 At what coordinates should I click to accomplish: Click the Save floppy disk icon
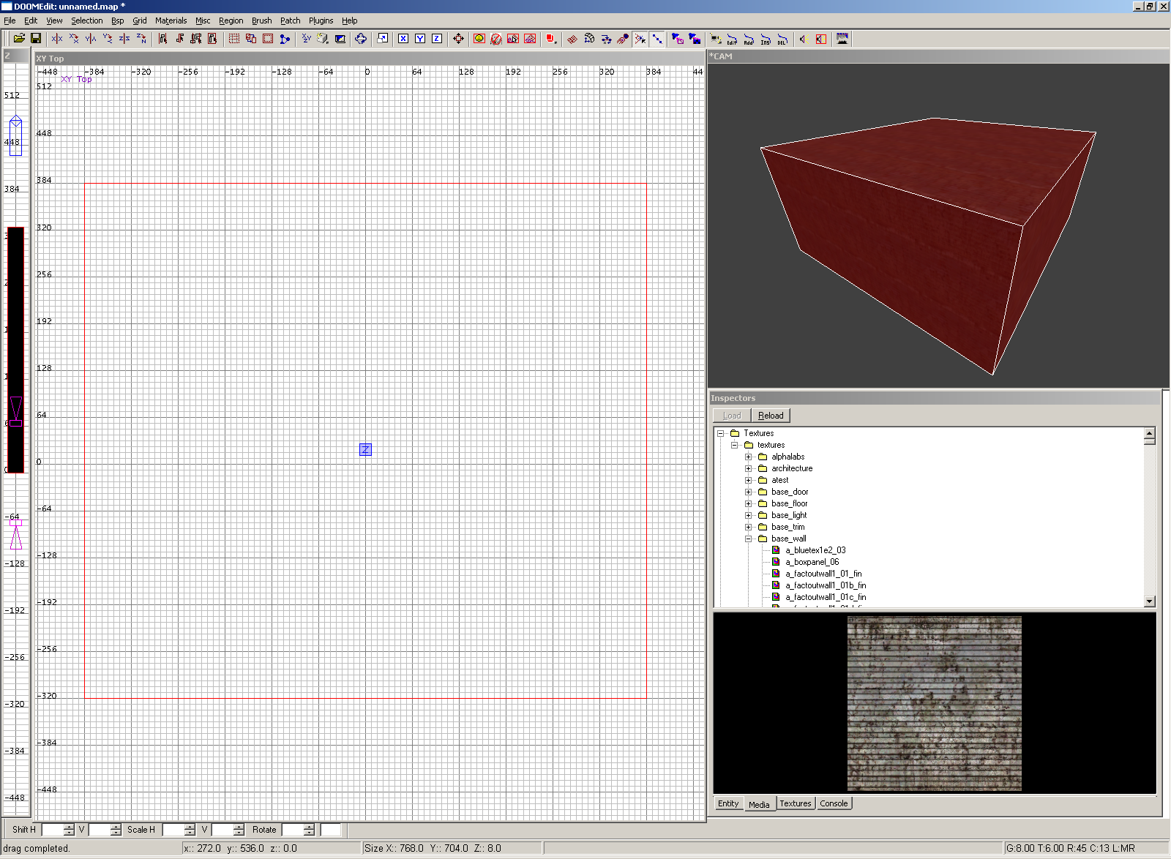[x=35, y=39]
